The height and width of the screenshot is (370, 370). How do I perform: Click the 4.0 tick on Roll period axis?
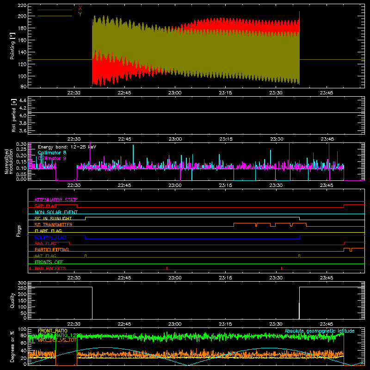(23, 116)
